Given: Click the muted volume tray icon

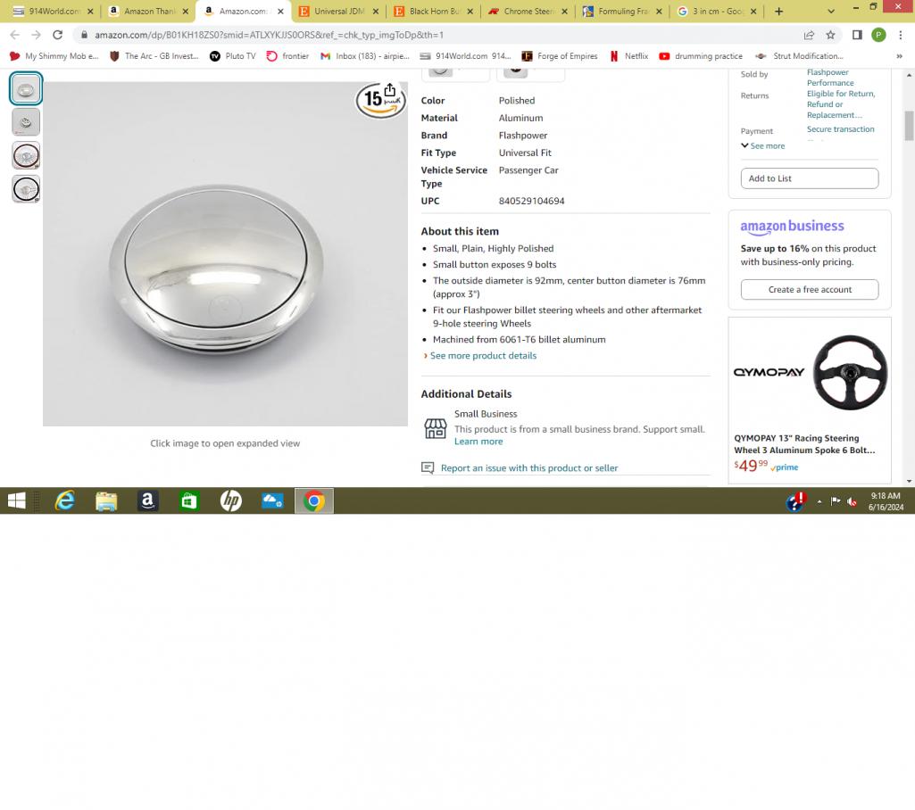Looking at the screenshot, I should [852, 501].
